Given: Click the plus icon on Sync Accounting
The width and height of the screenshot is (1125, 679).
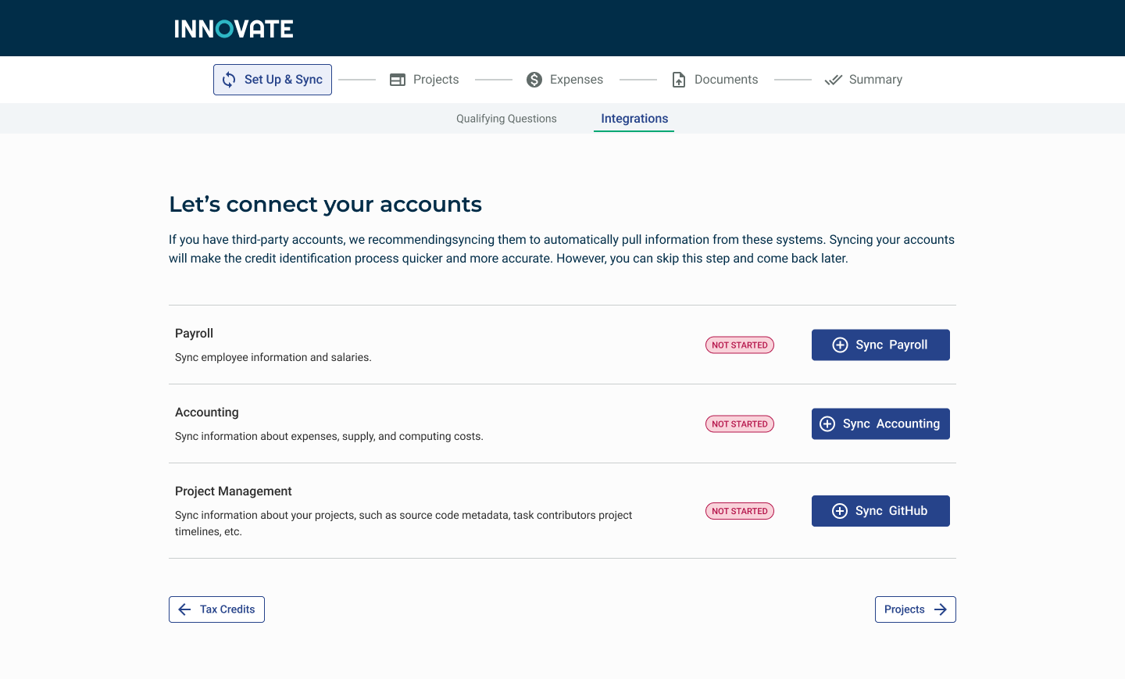Looking at the screenshot, I should click(x=827, y=424).
